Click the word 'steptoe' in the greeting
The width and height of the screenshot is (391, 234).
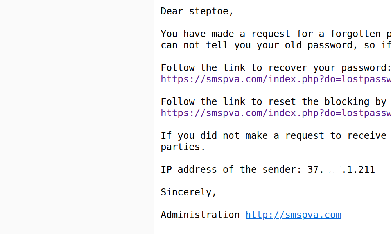coord(208,11)
